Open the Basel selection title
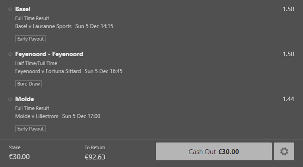The height and width of the screenshot is (167, 303). point(23,9)
